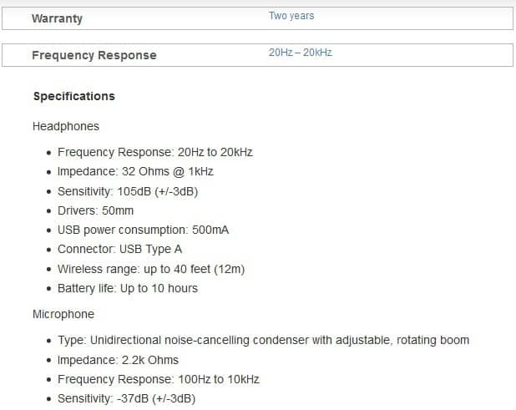Click the Sensitivity 105dB bullet item
Screen dimensions: 516x410
pos(128,191)
